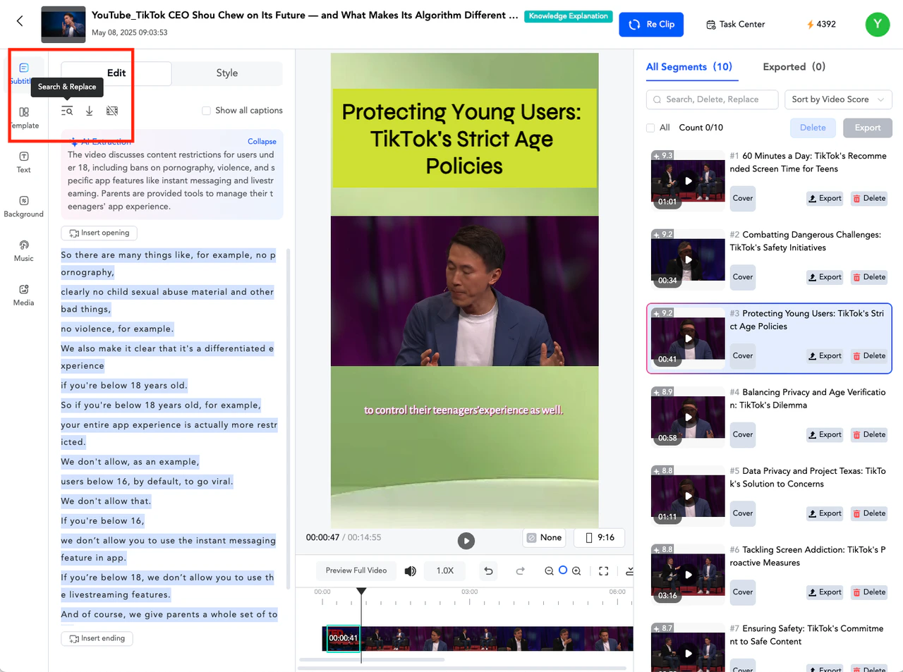Open the 1.0X playback speed selector
Screen dimensions: 903x672
(x=445, y=570)
